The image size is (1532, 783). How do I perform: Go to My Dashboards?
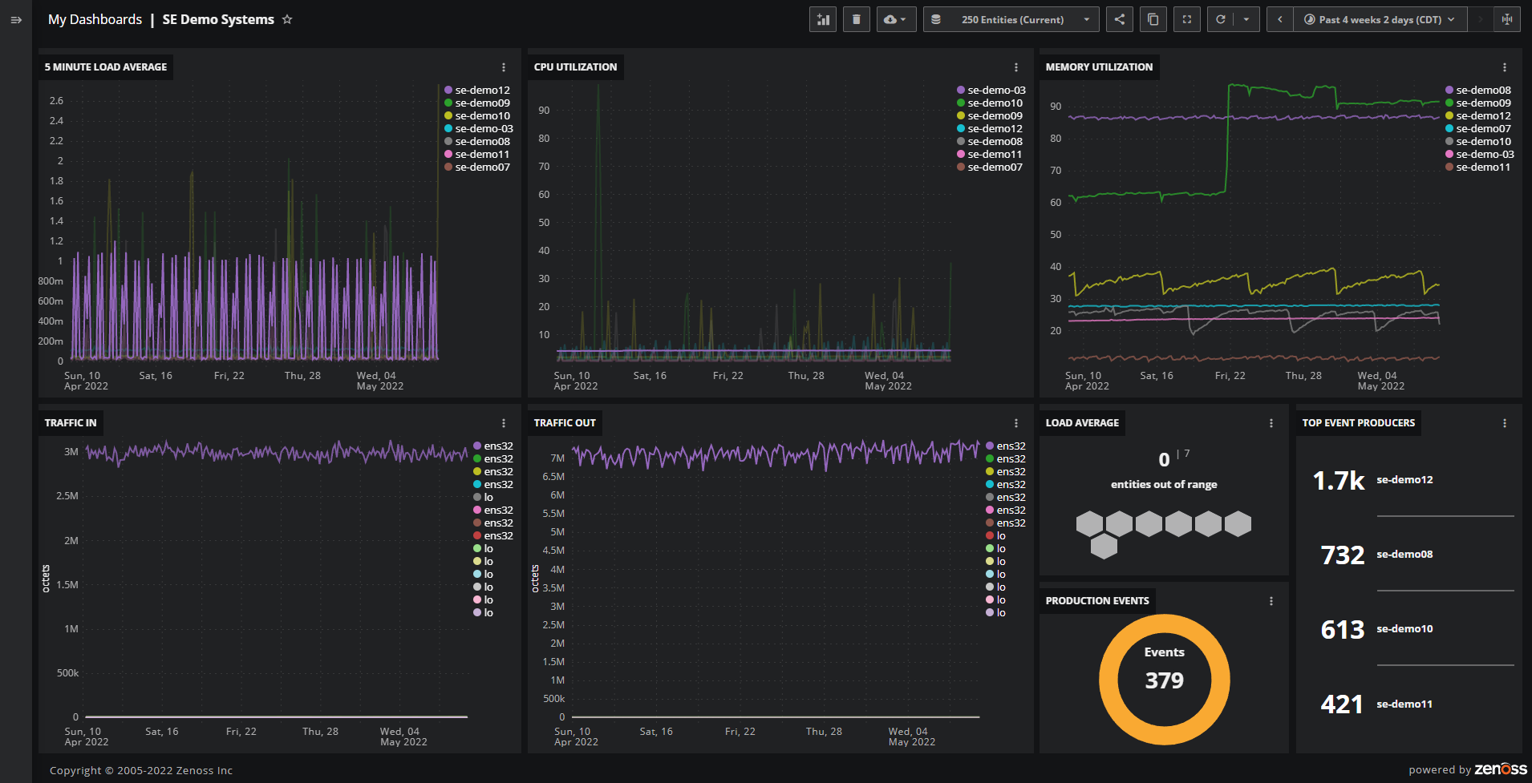(x=95, y=18)
